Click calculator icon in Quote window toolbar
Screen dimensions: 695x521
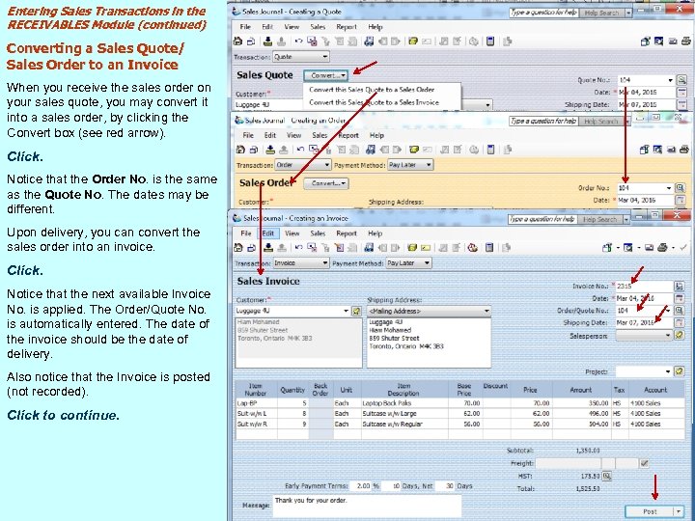[x=490, y=41]
